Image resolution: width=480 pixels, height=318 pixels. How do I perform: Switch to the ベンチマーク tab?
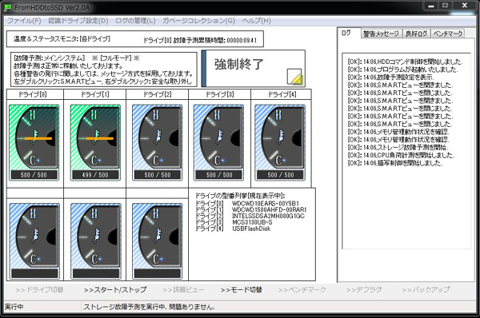[x=448, y=34]
